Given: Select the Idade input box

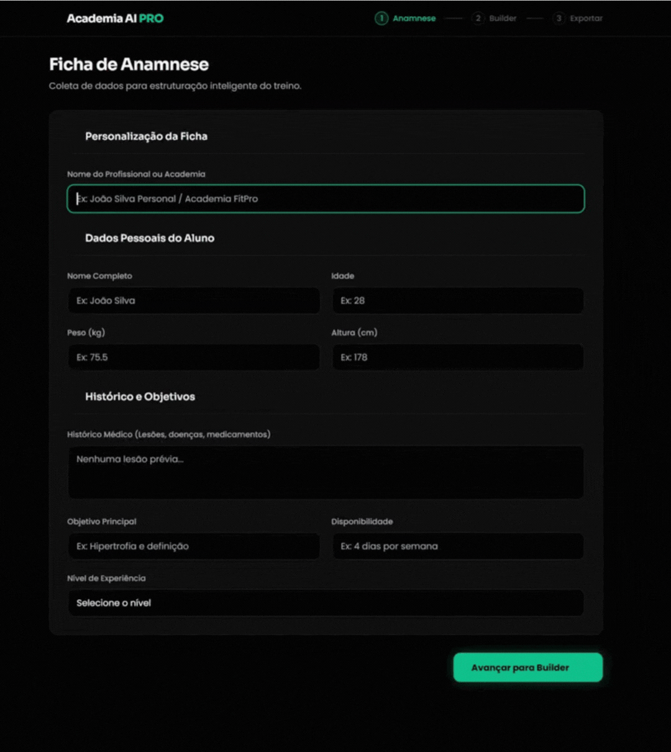Looking at the screenshot, I should coord(457,301).
